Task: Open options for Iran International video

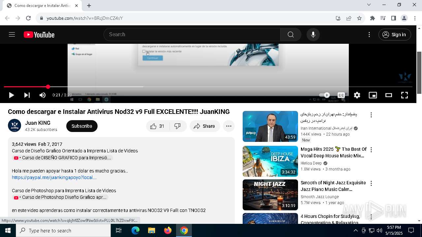Action: coord(371,115)
